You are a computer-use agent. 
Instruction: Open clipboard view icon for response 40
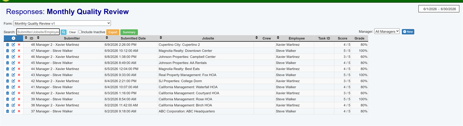(8, 93)
